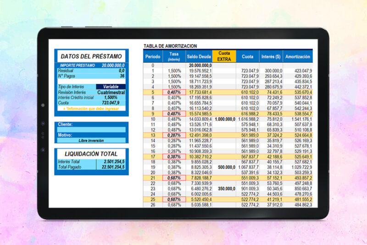Viewport: 367px width, 245px height.
Task: Select the N° Pagos value 36
Action: pos(122,76)
